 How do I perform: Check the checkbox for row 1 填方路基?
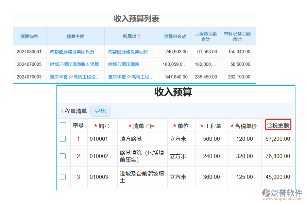tap(63, 139)
